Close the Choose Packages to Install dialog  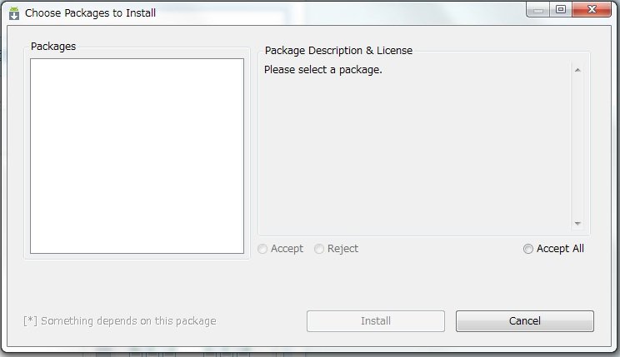click(592, 10)
